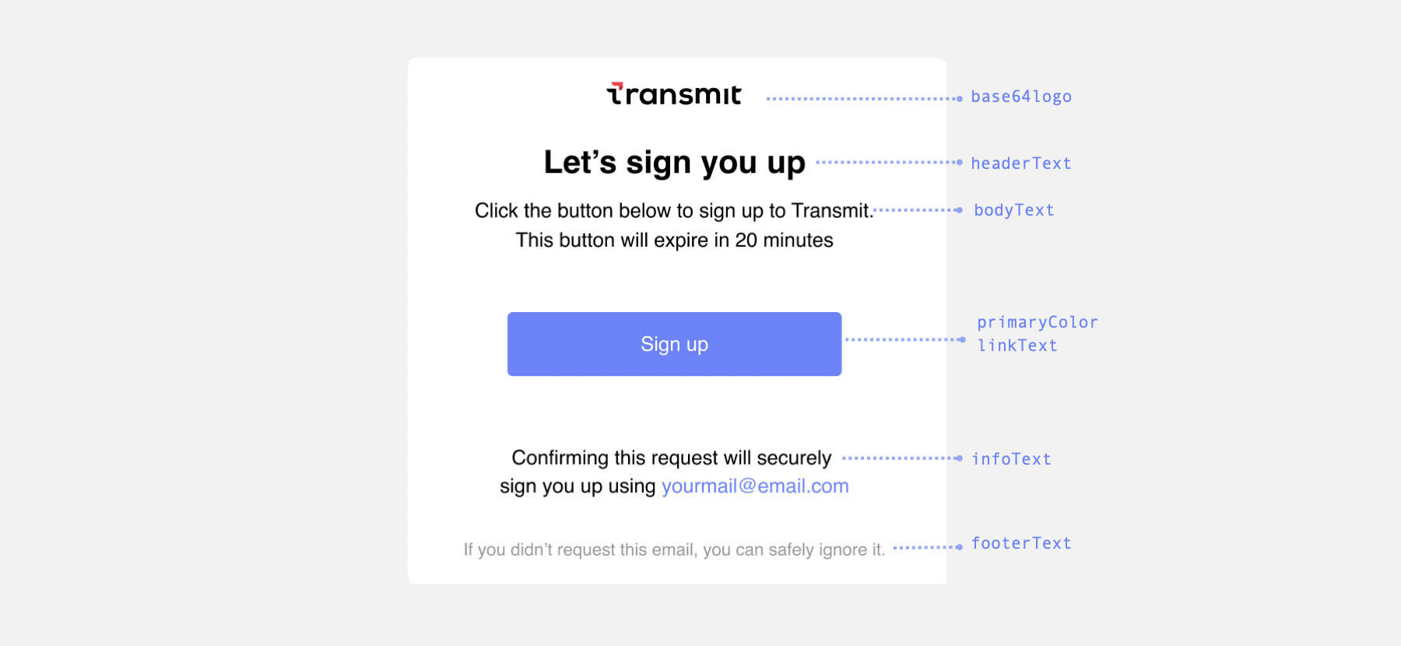Click the primaryColor annotation label
This screenshot has height=646, width=1401.
tap(1038, 322)
